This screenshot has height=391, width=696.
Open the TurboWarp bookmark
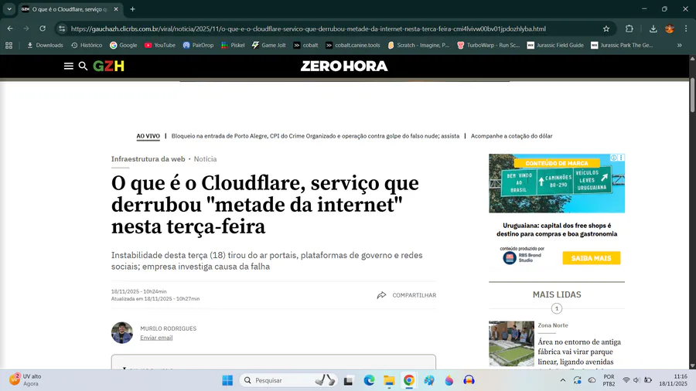click(x=488, y=46)
